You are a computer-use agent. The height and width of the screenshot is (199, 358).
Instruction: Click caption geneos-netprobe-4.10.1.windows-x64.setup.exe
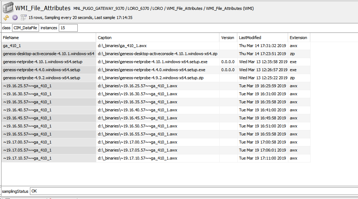(158, 62)
